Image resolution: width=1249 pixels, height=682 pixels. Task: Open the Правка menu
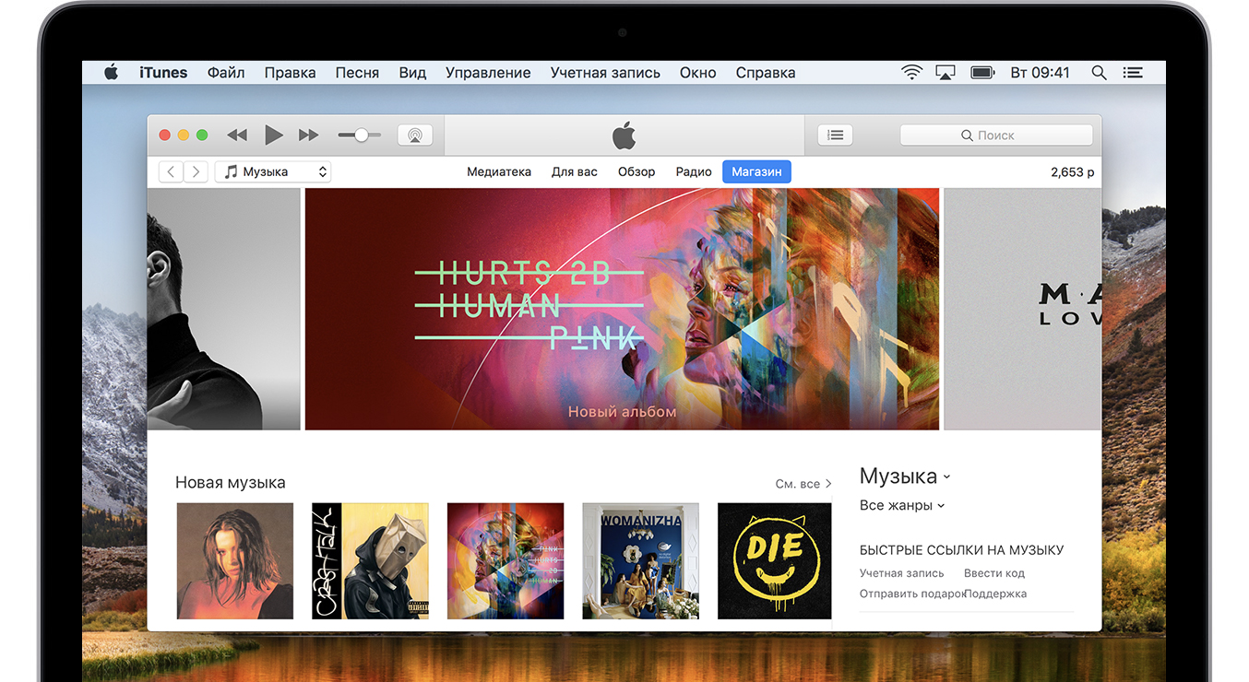coord(290,73)
